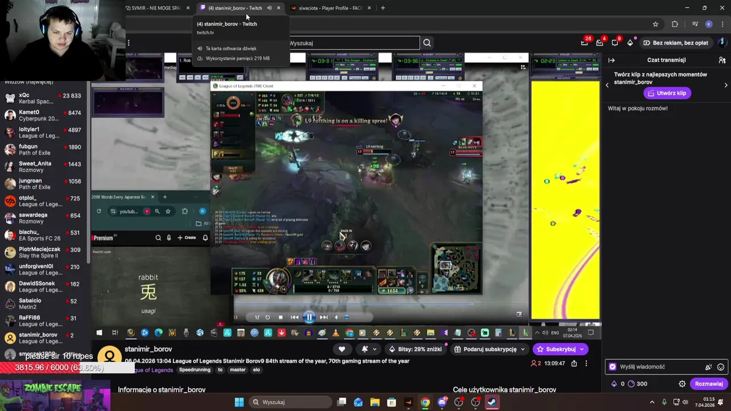The height and width of the screenshot is (411, 731).
Task: Select the elo stream tag
Action: (x=256, y=370)
